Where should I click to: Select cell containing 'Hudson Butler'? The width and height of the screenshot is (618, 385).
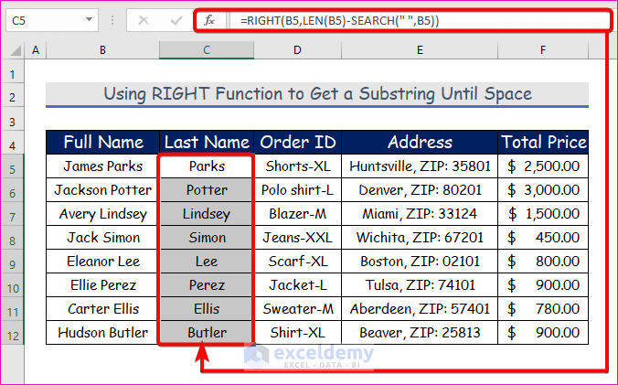coord(103,333)
